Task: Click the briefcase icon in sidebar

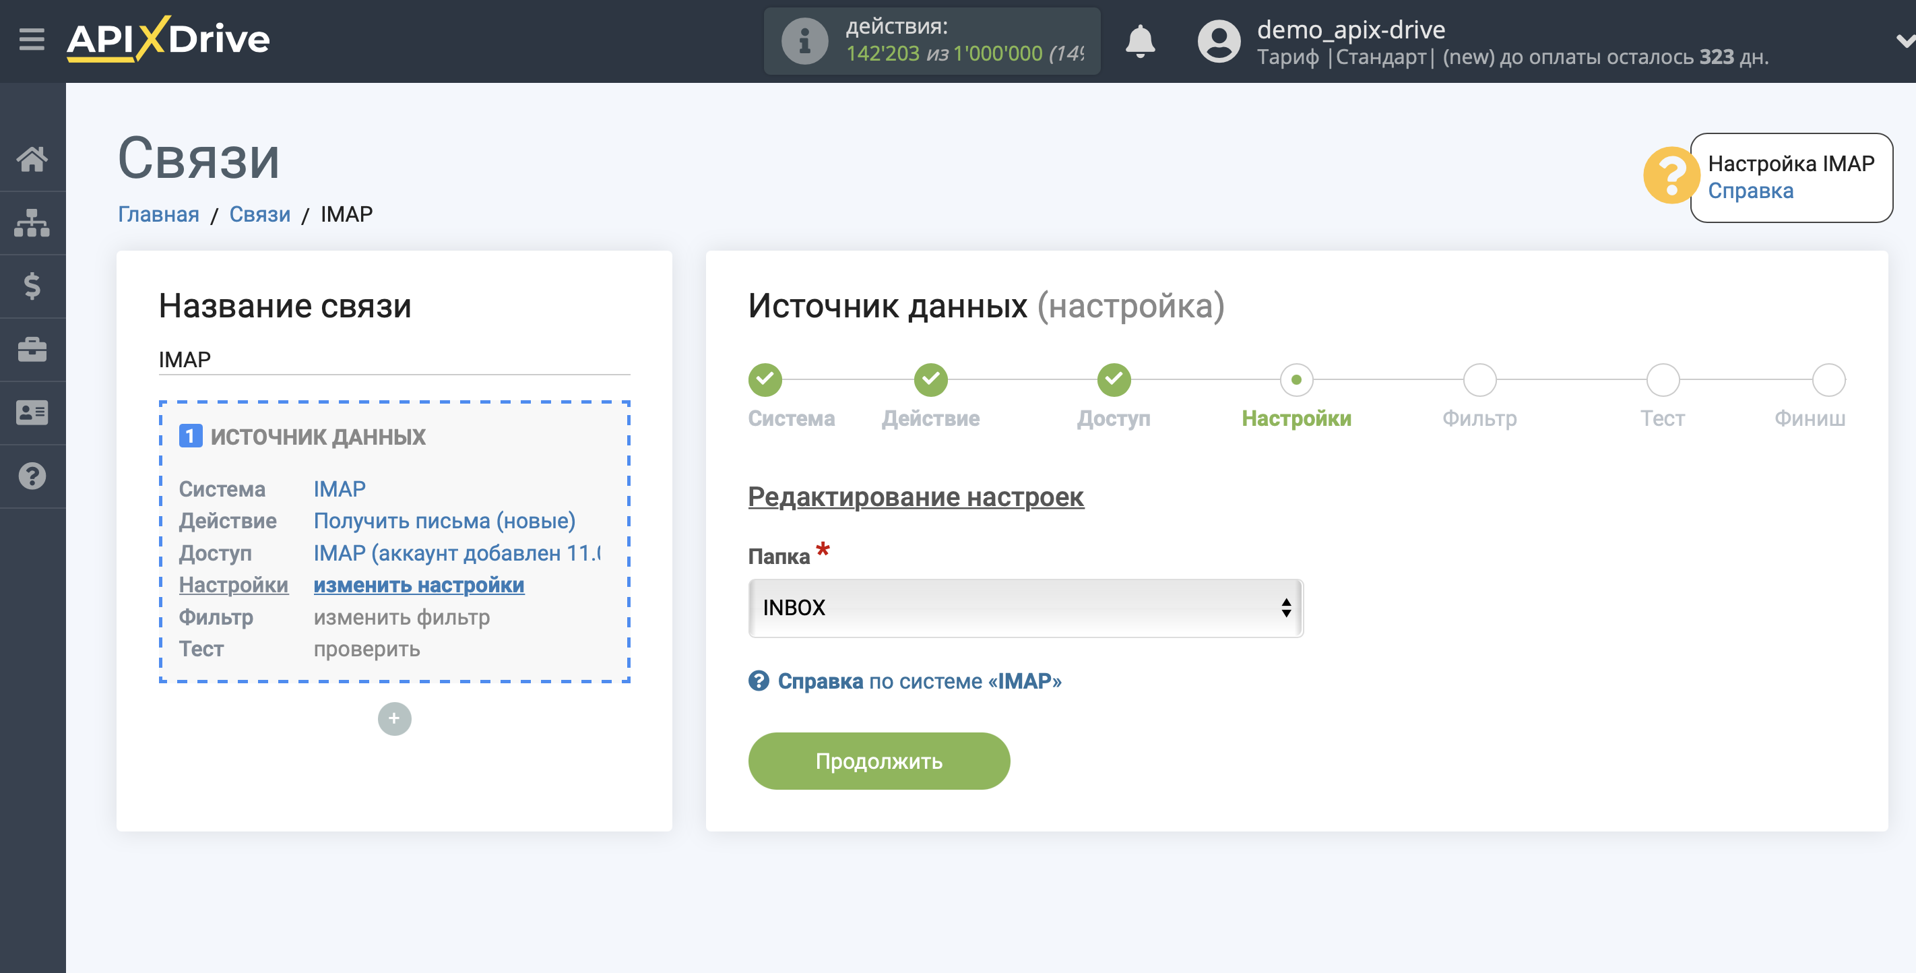Action: point(34,348)
